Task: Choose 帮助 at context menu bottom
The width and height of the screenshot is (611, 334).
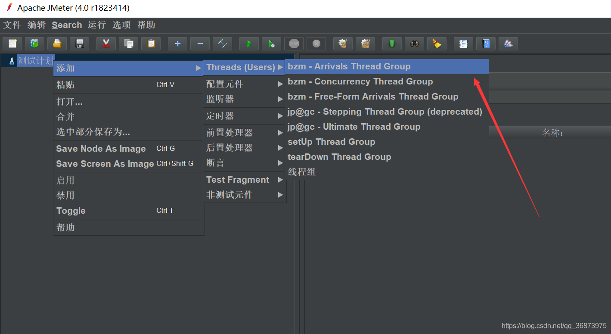Action: click(x=128, y=228)
